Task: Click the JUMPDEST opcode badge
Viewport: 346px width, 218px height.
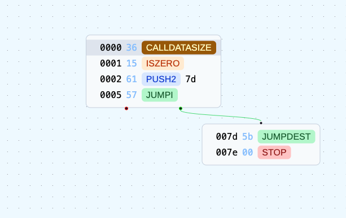Action: [x=286, y=136]
